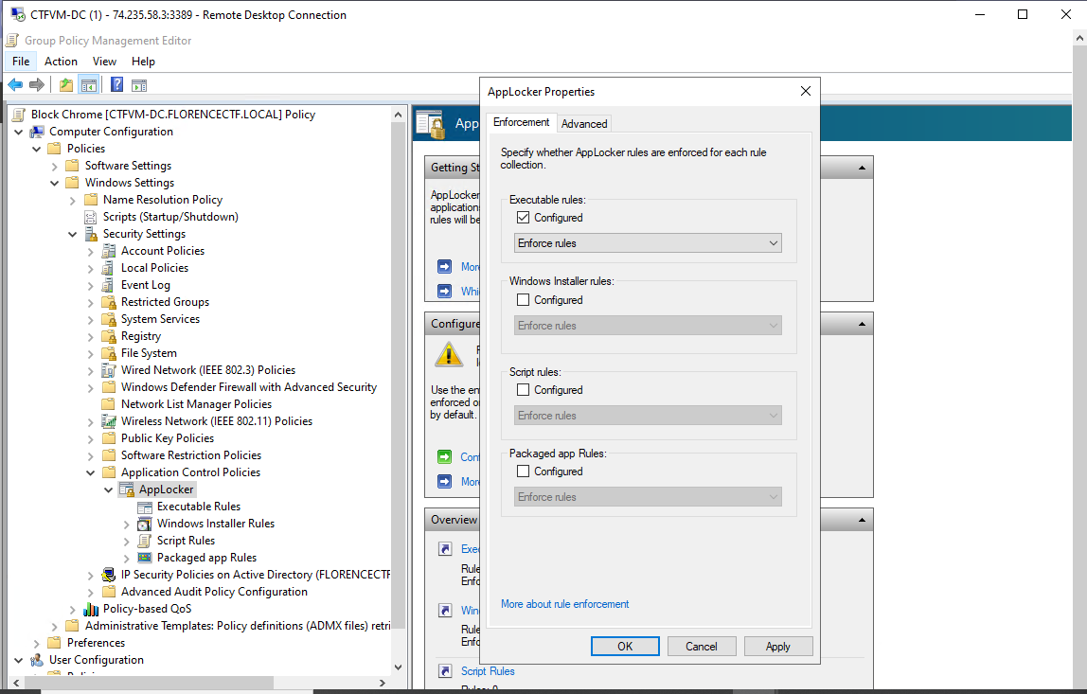Image resolution: width=1087 pixels, height=694 pixels.
Task: Open More about rule enforcement link
Action: pos(565,604)
